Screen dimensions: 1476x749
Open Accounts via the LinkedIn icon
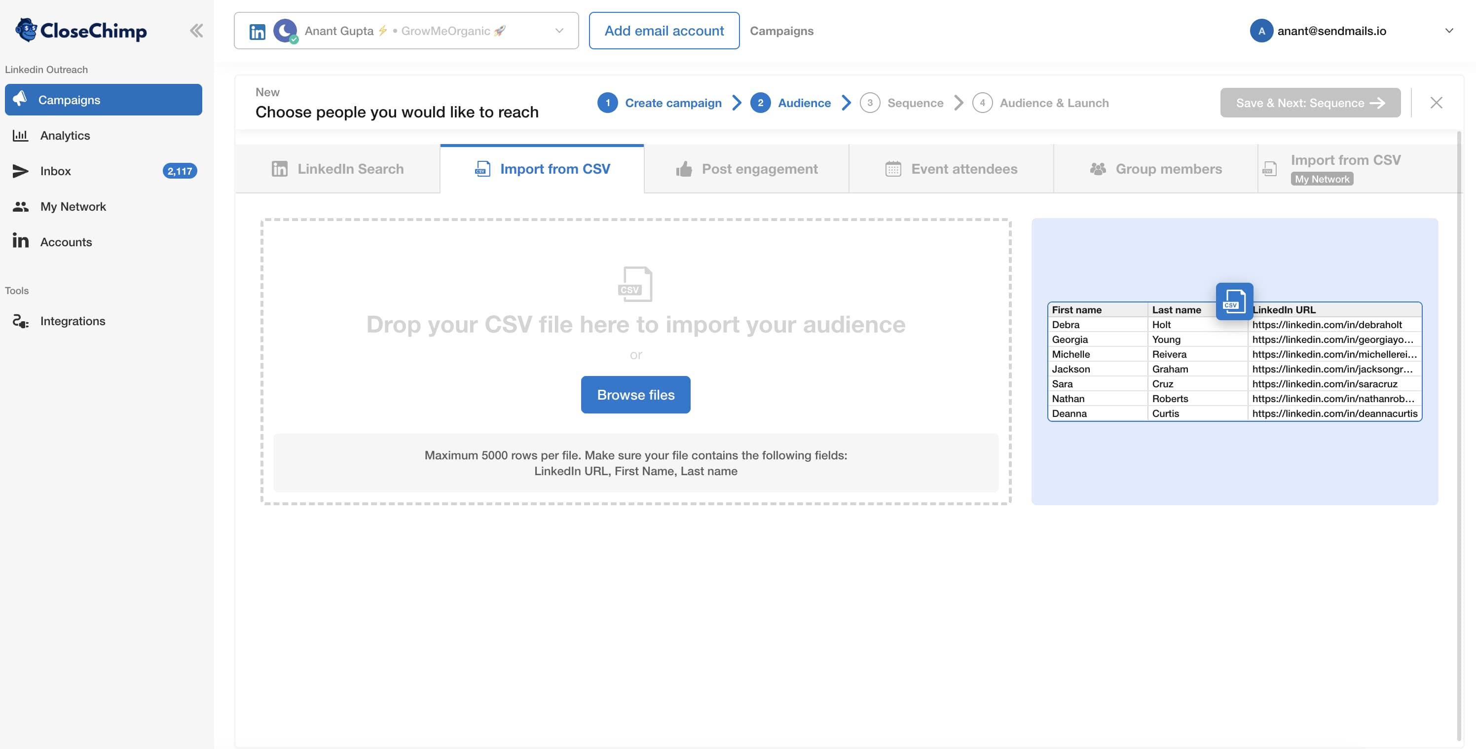tap(20, 241)
